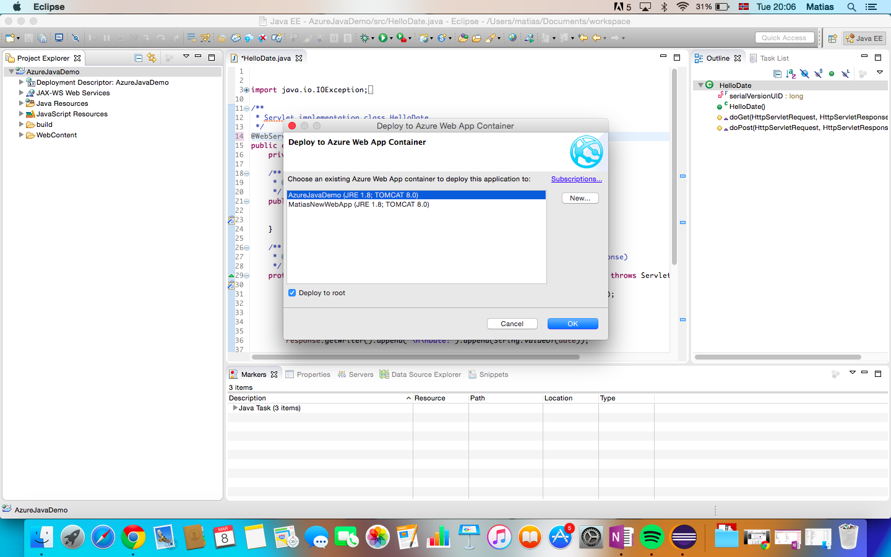The height and width of the screenshot is (557, 891).
Task: Click the Last Edit Location arrow icon
Action: click(583, 38)
